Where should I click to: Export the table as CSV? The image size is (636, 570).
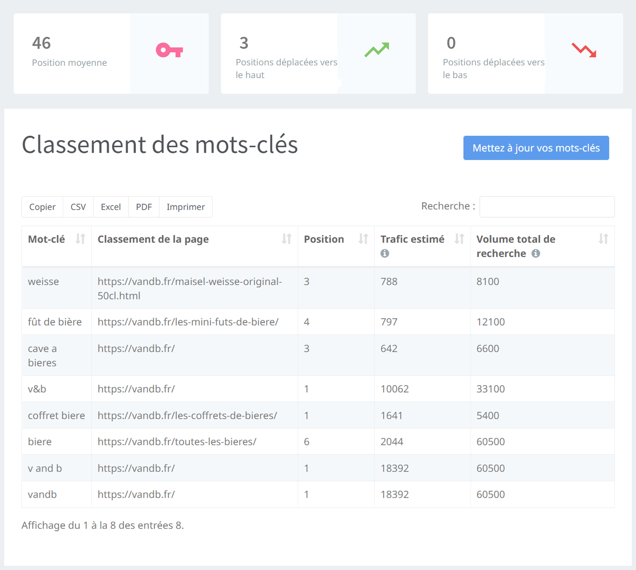point(78,207)
